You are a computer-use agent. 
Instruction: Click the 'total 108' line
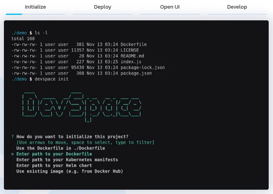click(x=23, y=39)
